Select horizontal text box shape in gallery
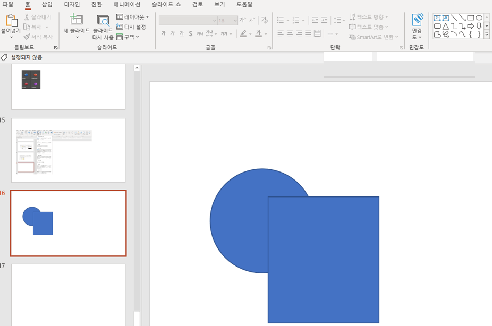Screen dimensions: 492x326 (437, 18)
